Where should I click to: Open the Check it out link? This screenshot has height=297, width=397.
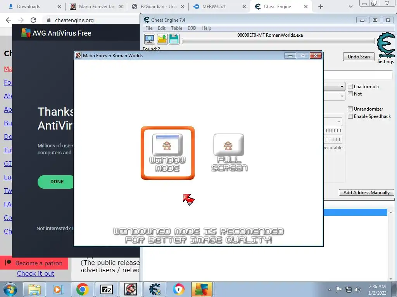[x=36, y=273]
